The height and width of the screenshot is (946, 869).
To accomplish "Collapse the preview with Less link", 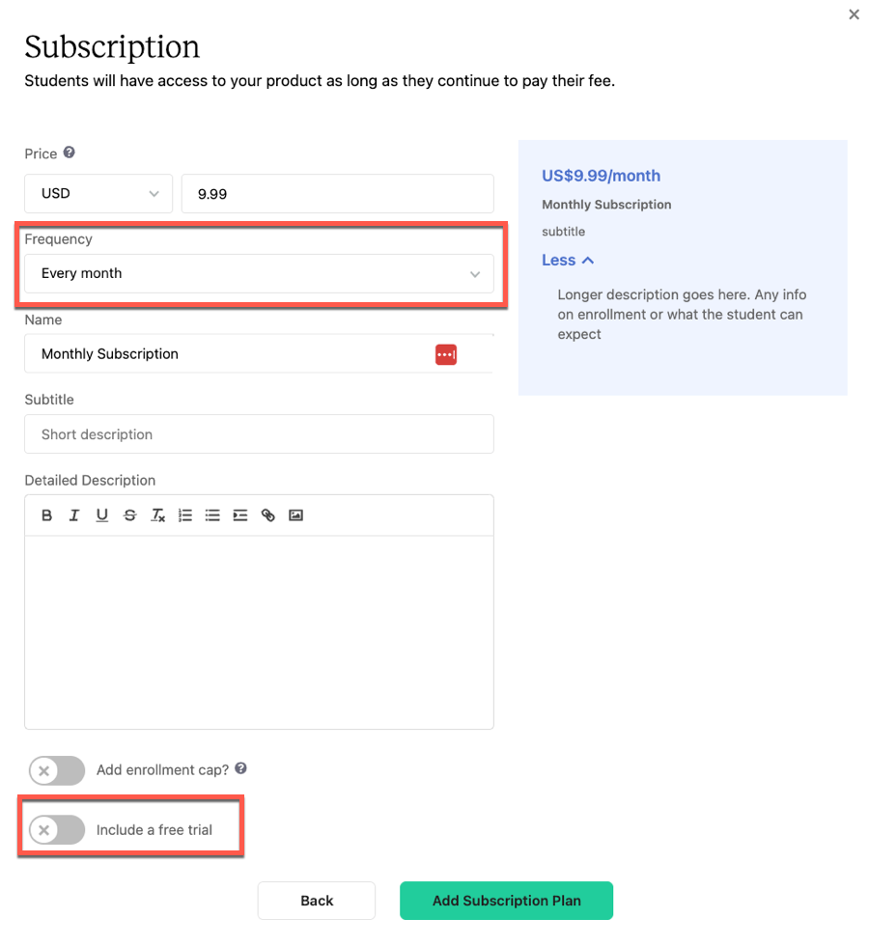I will 568,260.
